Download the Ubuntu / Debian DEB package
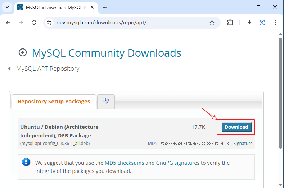284x188 pixels. [236, 127]
